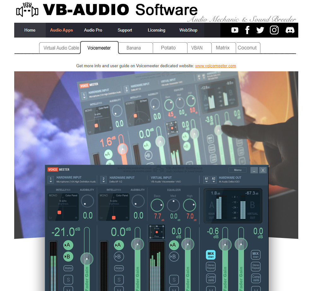
Task: Switch to the Virtual Audio Cable tab
Action: coord(60,48)
